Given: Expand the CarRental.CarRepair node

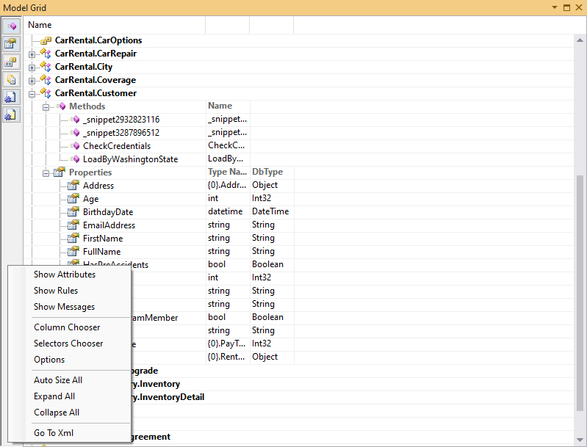Looking at the screenshot, I should point(32,54).
